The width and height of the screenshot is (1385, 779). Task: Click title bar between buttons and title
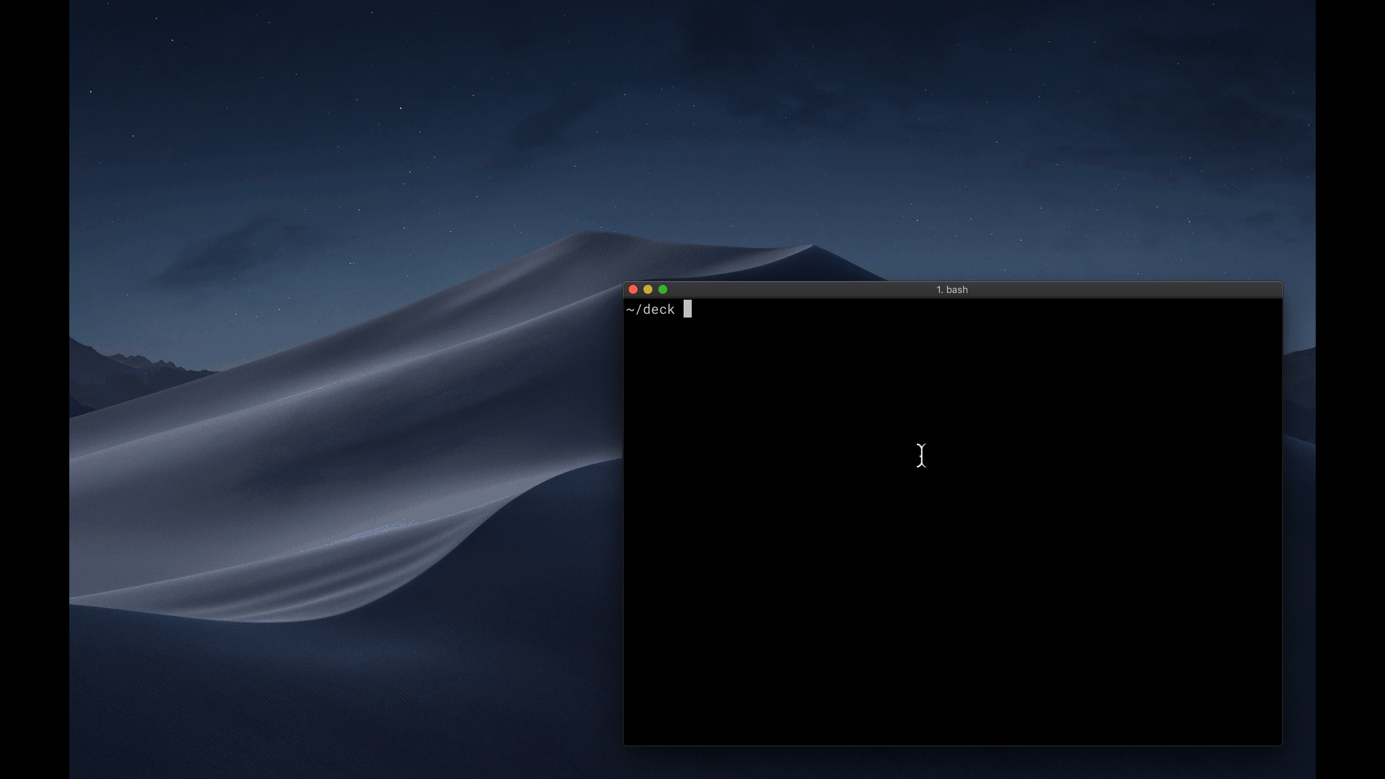[x=793, y=289]
